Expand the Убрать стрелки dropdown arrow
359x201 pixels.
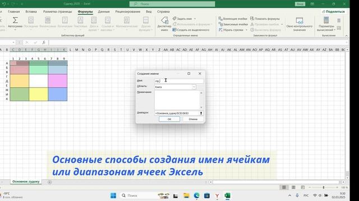click(246, 30)
